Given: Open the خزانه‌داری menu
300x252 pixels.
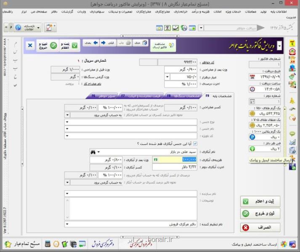Looking at the screenshot, I should pyautogui.click(x=181, y=12).
